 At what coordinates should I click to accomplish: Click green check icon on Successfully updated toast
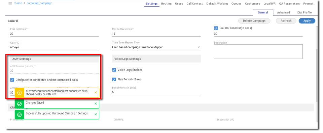tap(20, 115)
